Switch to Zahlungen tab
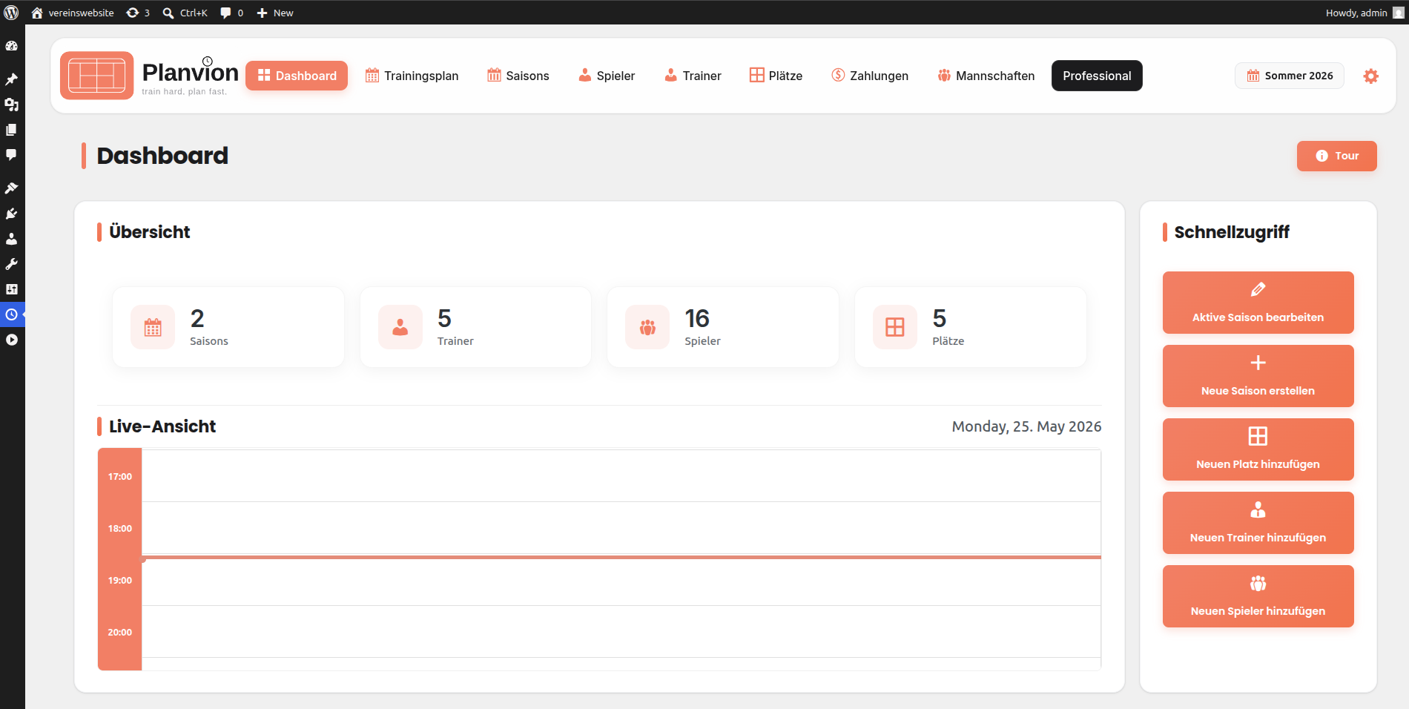The width and height of the screenshot is (1409, 709). (x=870, y=76)
